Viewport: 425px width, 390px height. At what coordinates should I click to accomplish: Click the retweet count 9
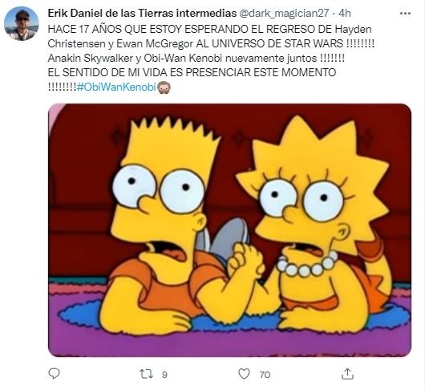[x=164, y=375]
